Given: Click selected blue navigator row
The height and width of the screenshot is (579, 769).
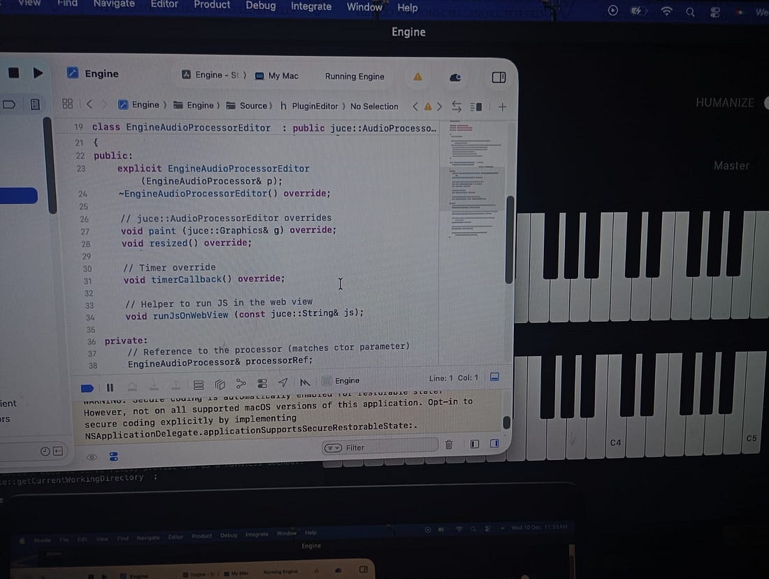Looking at the screenshot, I should 19,196.
